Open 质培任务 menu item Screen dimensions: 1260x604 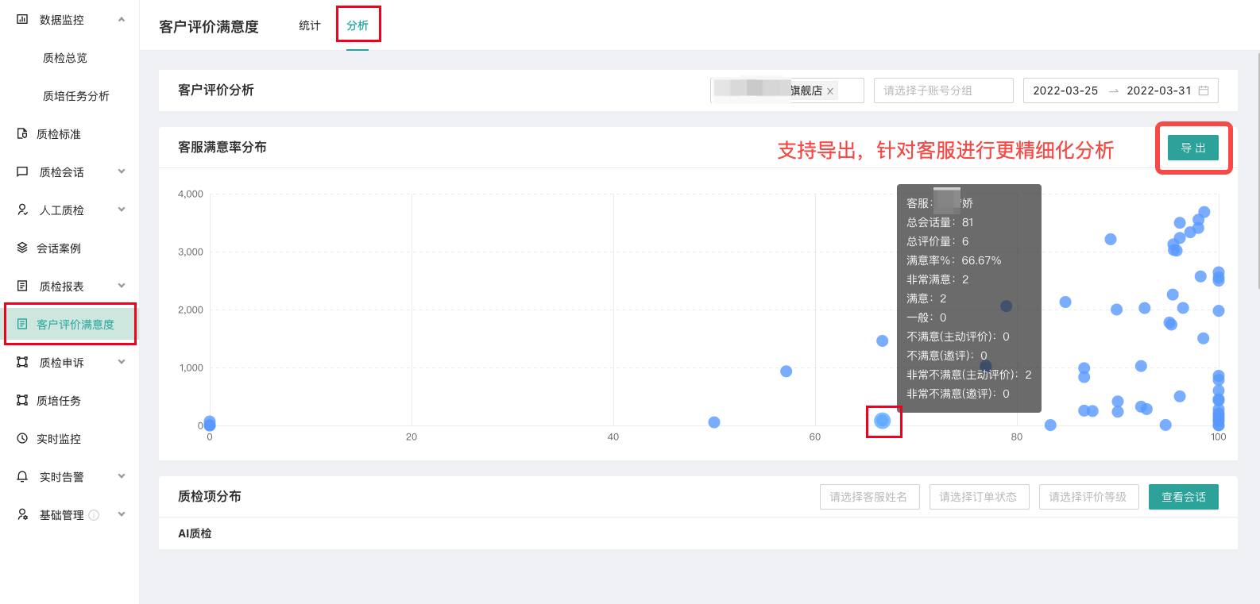pyautogui.click(x=59, y=401)
